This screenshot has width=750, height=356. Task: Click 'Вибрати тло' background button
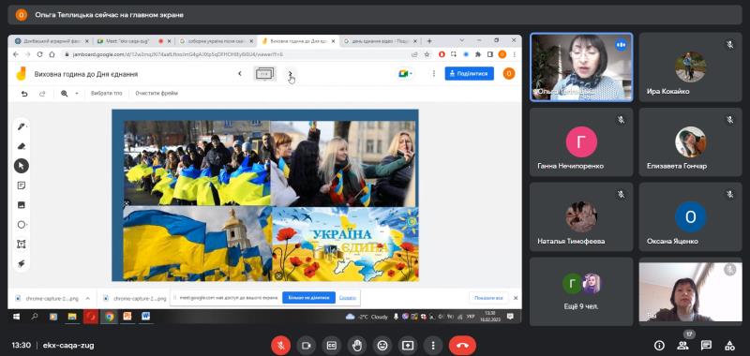[x=106, y=94]
